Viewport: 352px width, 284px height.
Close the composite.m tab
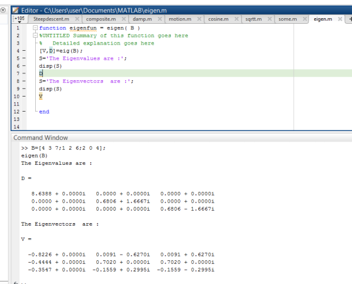[x=124, y=19]
